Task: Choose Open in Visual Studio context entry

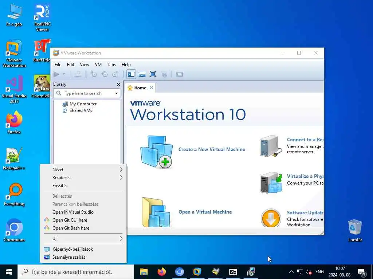Action: pyautogui.click(x=83, y=212)
